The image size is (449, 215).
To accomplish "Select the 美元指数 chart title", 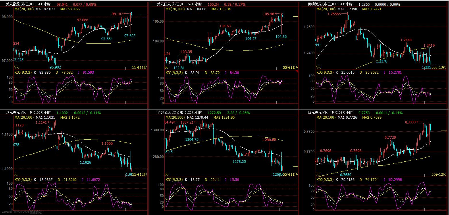I will (29, 5).
